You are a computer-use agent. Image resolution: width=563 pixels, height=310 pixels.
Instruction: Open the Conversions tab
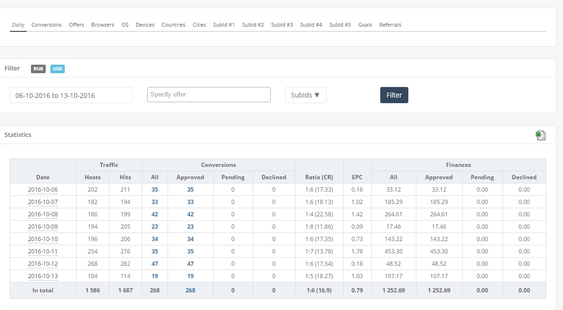47,25
